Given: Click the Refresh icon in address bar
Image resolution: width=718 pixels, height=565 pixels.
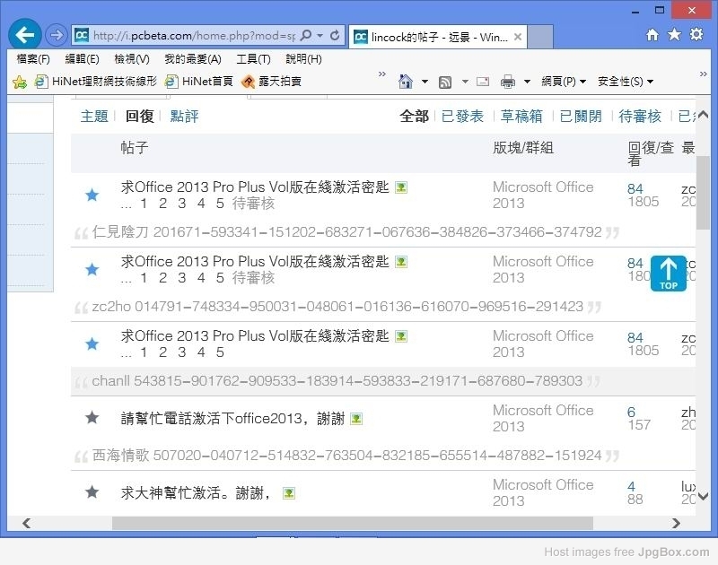Looking at the screenshot, I should coord(336,36).
